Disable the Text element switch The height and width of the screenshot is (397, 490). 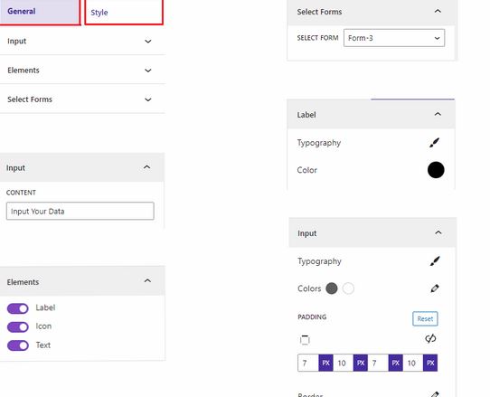18,345
